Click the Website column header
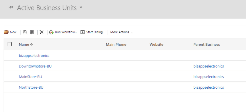The width and height of the screenshot is (246, 112). click(156, 44)
